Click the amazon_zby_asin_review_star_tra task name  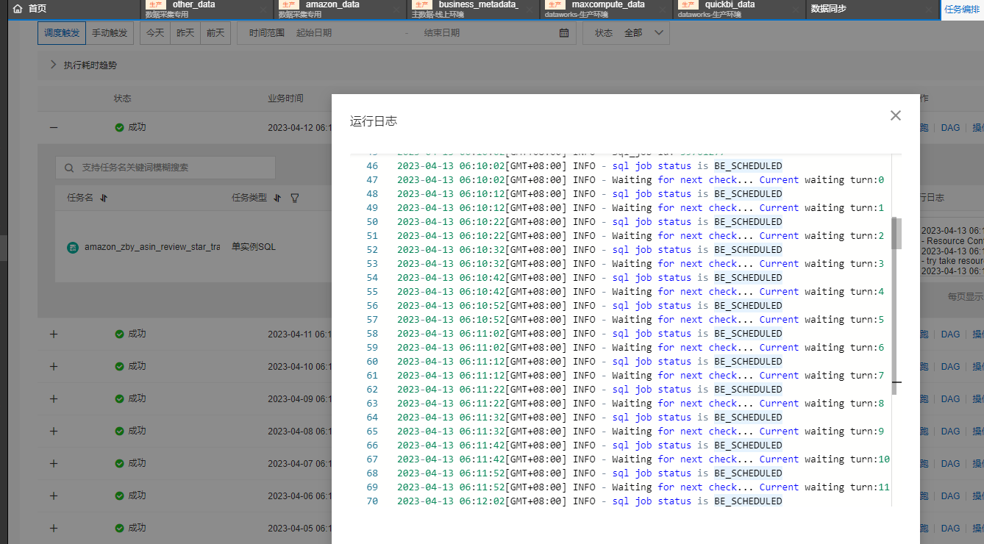coord(152,248)
